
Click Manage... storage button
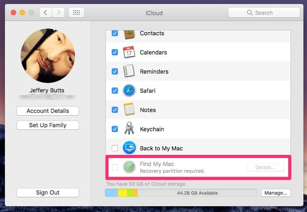click(x=276, y=193)
